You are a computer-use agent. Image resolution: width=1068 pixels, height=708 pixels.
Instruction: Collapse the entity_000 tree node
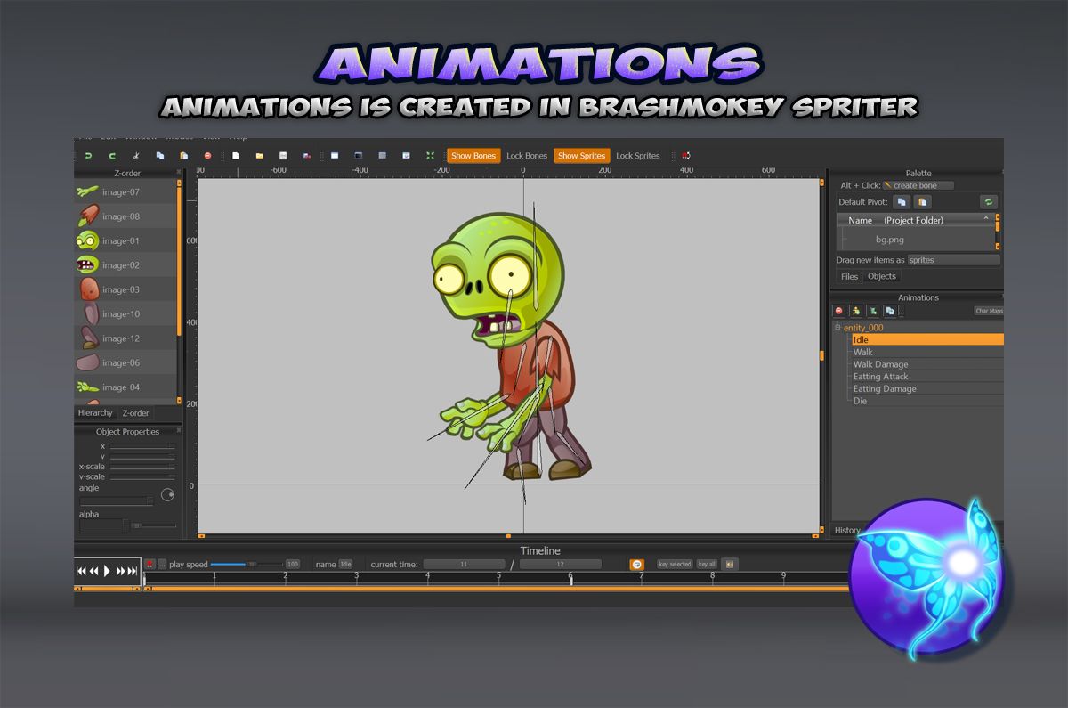837,328
